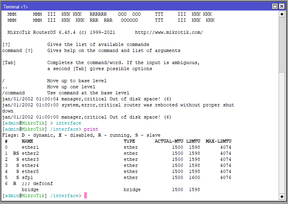Select ether3 in the interface list
This screenshot has height=204, width=288.
[30, 159]
